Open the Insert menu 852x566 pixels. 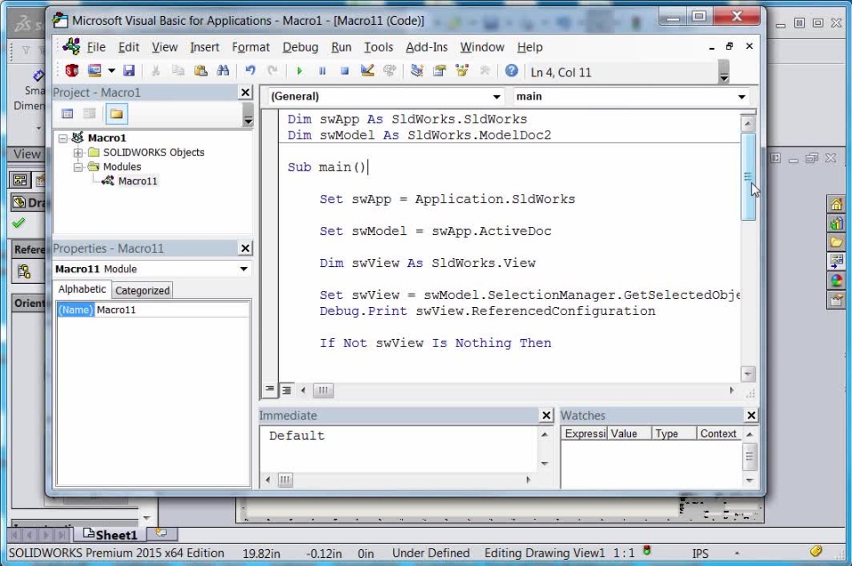(204, 47)
